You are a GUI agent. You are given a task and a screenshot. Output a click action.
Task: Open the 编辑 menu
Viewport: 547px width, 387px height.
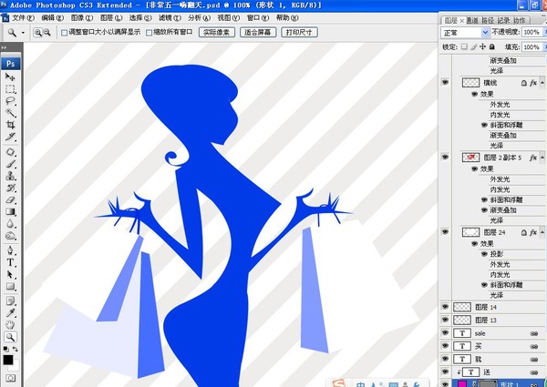point(52,18)
